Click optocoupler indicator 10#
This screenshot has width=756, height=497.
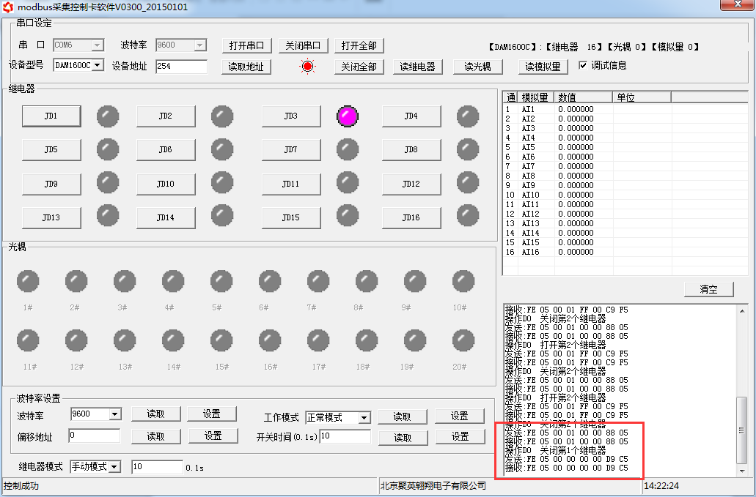463,281
